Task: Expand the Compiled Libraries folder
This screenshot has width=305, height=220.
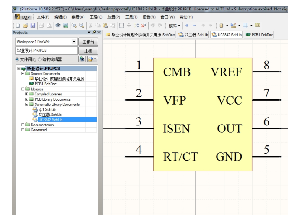Action: pyautogui.click(x=27, y=94)
